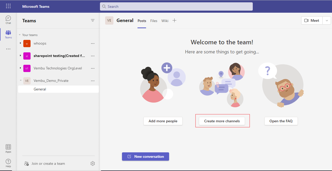Click the General channel title
The height and width of the screenshot is (171, 332).
point(125,20)
